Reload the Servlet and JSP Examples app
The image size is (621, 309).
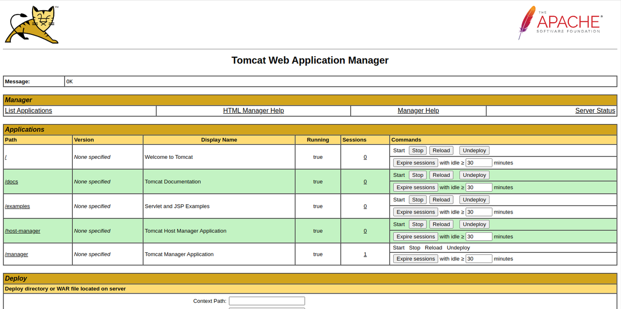click(x=441, y=200)
